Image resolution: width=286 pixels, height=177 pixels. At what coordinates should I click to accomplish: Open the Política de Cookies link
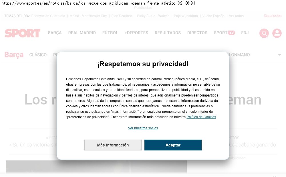[x=201, y=117]
